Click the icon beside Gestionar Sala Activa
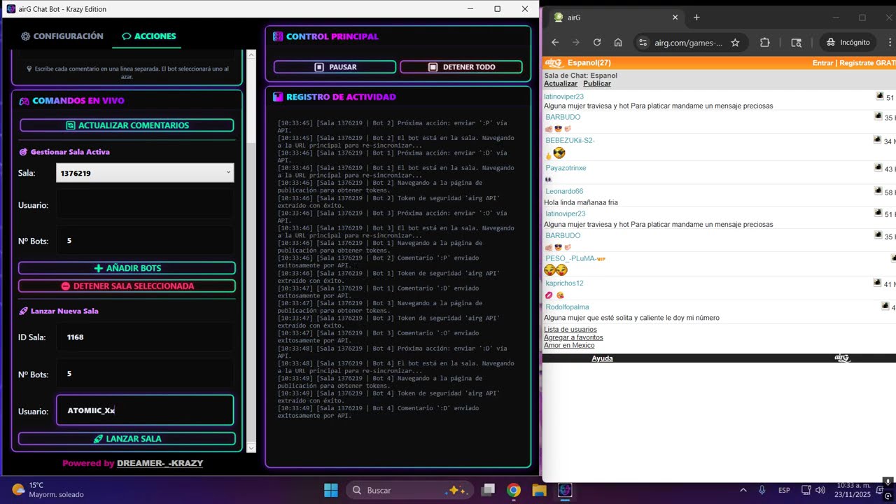The height and width of the screenshot is (504, 896). [23, 152]
